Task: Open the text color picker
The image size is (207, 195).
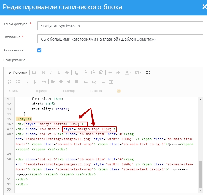Action: 128,72
